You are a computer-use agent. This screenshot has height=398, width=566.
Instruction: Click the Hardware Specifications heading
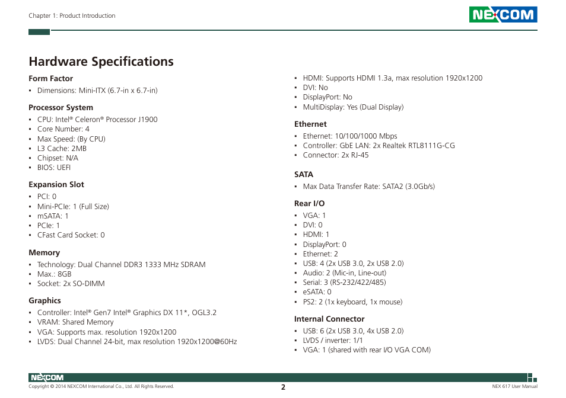(x=101, y=62)
